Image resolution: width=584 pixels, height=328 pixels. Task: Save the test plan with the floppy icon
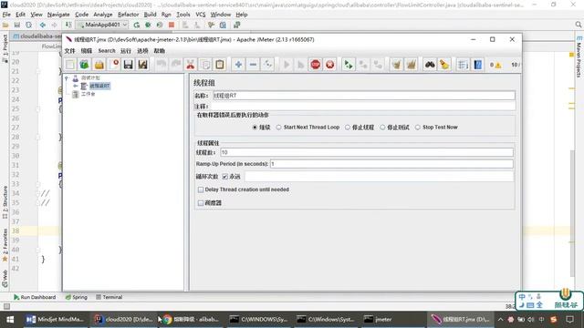click(128, 65)
